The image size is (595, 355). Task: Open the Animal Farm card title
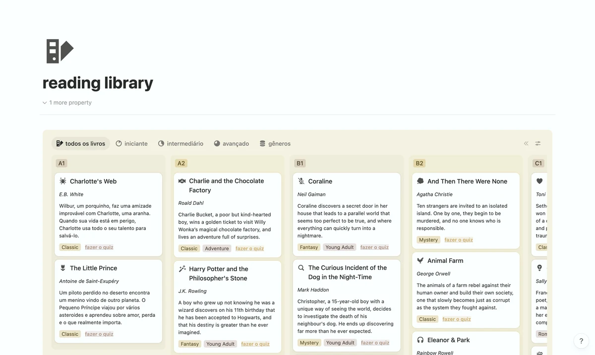click(445, 261)
